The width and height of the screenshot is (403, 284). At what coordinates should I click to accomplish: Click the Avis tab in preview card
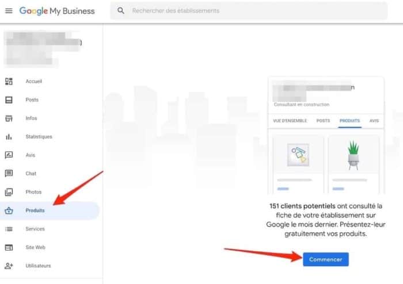374,121
